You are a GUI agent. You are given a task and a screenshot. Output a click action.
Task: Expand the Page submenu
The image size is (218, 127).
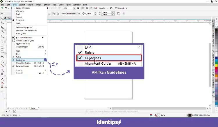29,51
